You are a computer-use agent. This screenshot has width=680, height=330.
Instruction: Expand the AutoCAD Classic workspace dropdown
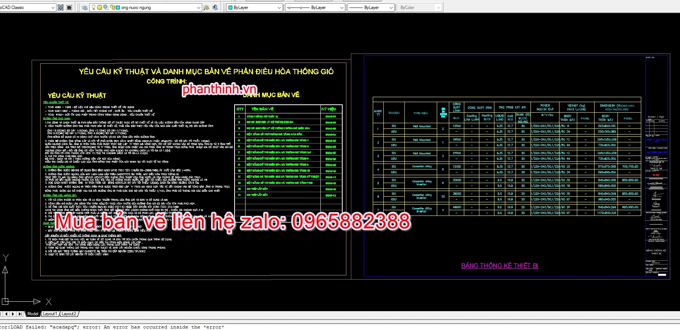(53, 8)
